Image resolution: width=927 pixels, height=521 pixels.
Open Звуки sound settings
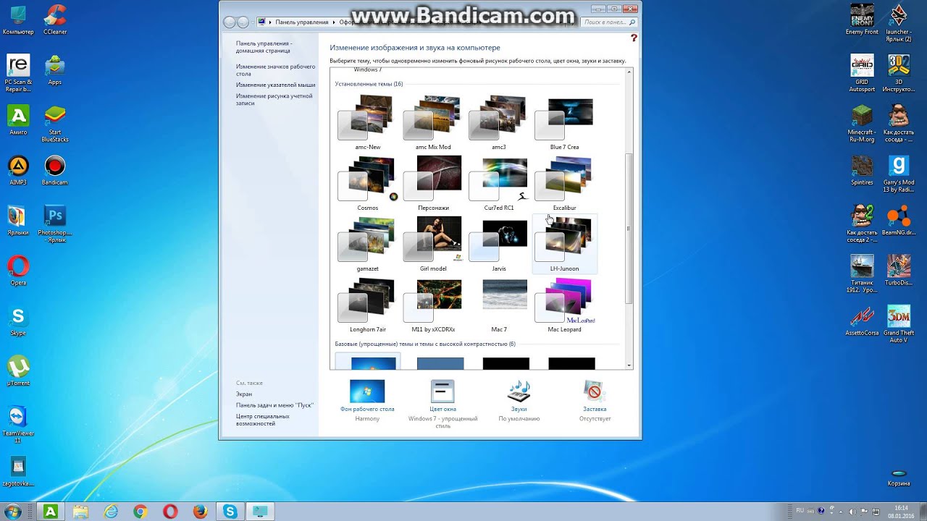click(x=519, y=400)
